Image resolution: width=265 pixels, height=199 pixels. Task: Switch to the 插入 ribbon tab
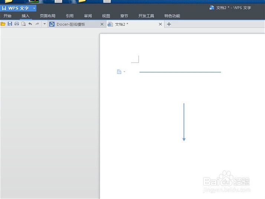coord(26,16)
